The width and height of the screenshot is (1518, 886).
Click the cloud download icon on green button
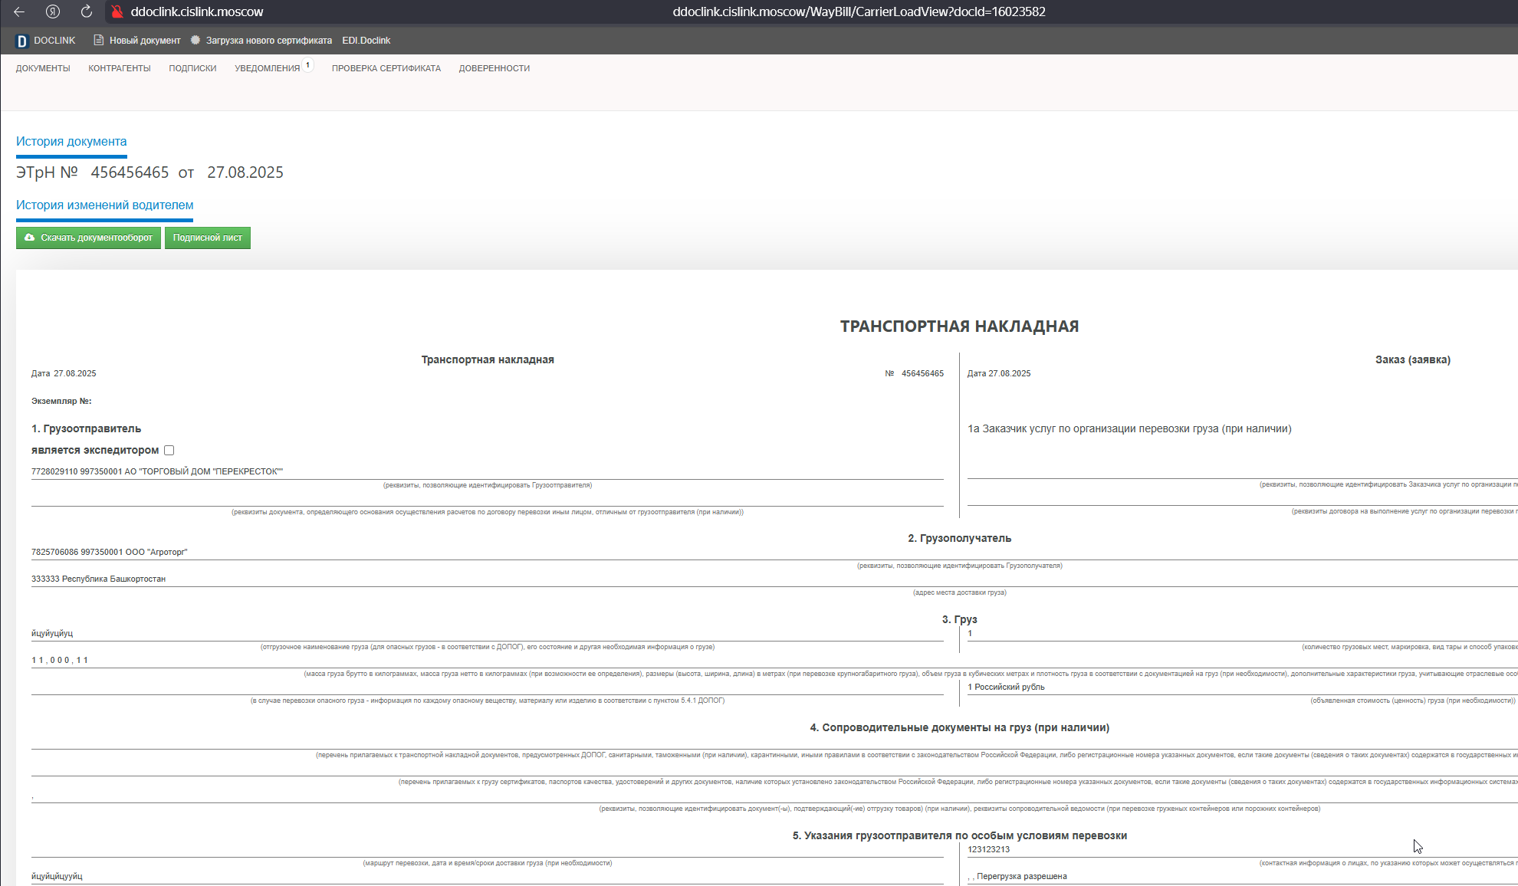tap(29, 238)
